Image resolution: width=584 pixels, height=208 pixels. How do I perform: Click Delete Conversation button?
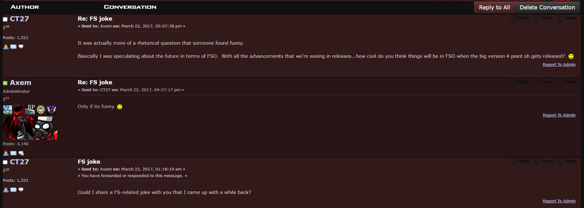pos(547,7)
